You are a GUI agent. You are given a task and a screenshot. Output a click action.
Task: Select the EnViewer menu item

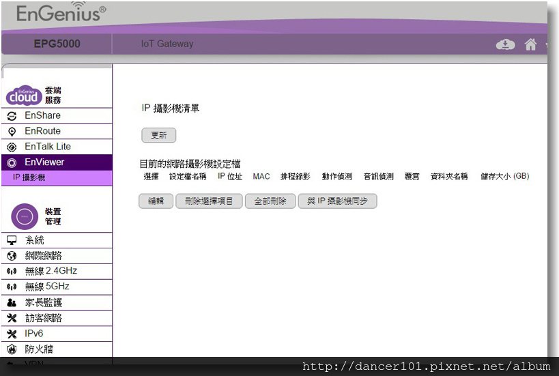point(57,162)
